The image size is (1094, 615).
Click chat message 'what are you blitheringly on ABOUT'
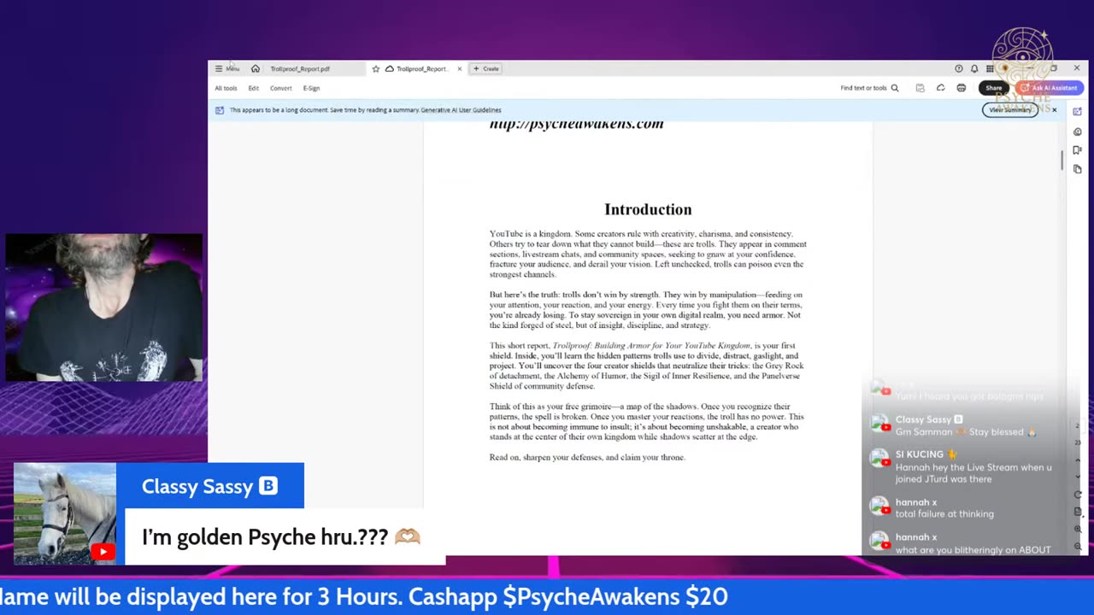click(x=973, y=550)
